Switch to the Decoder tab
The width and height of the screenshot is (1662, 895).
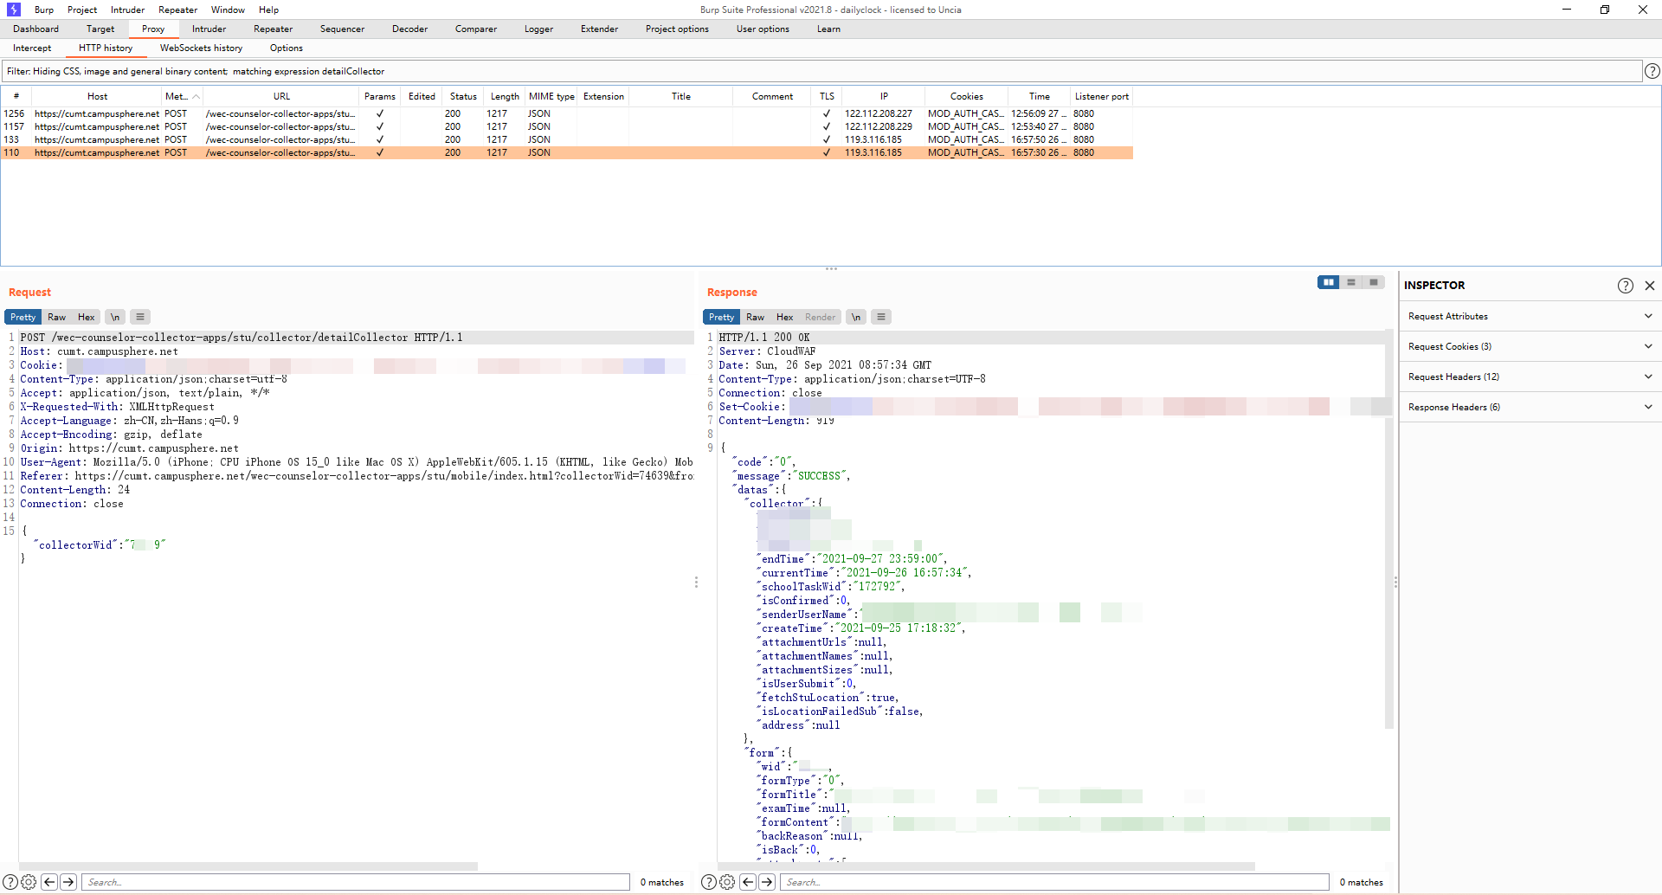point(410,29)
